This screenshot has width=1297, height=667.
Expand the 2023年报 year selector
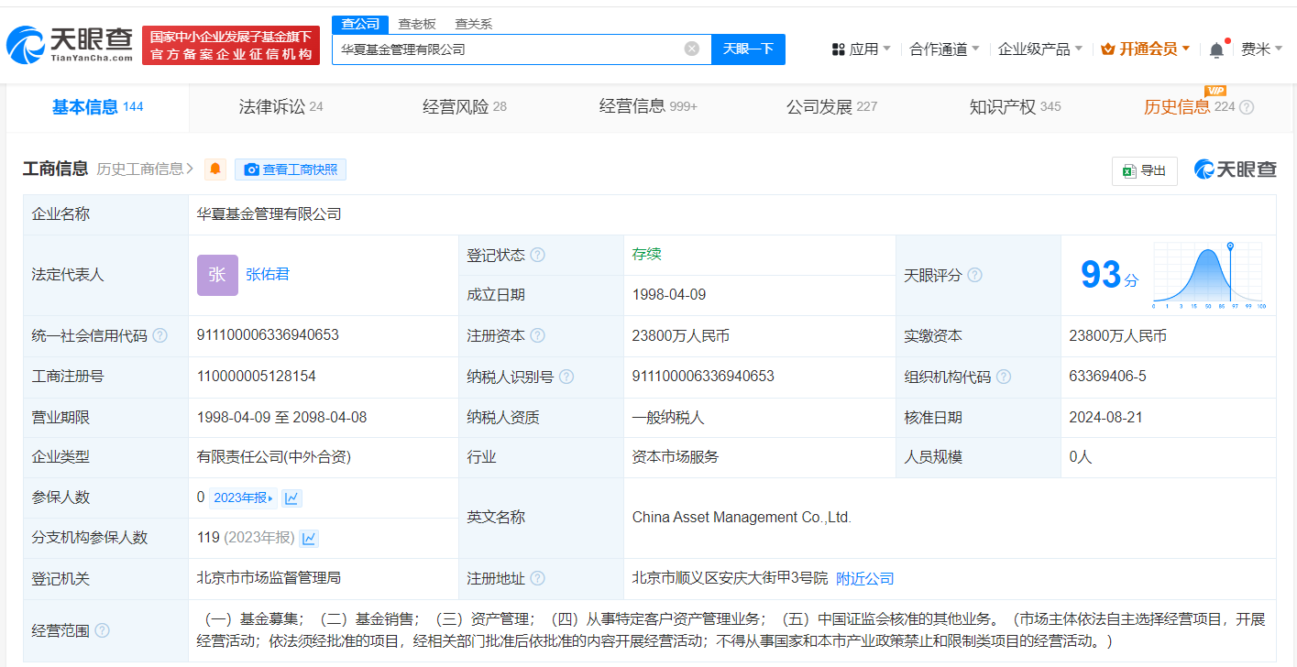point(243,498)
